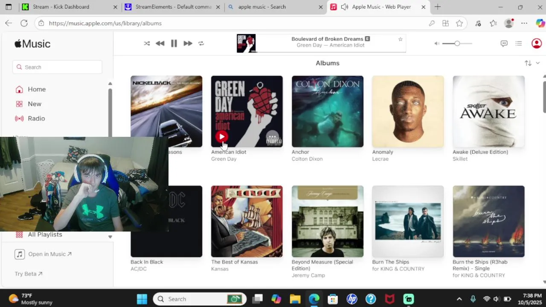This screenshot has width=546, height=307.
Task: Add page to browser favorites star
Action: 459,23
